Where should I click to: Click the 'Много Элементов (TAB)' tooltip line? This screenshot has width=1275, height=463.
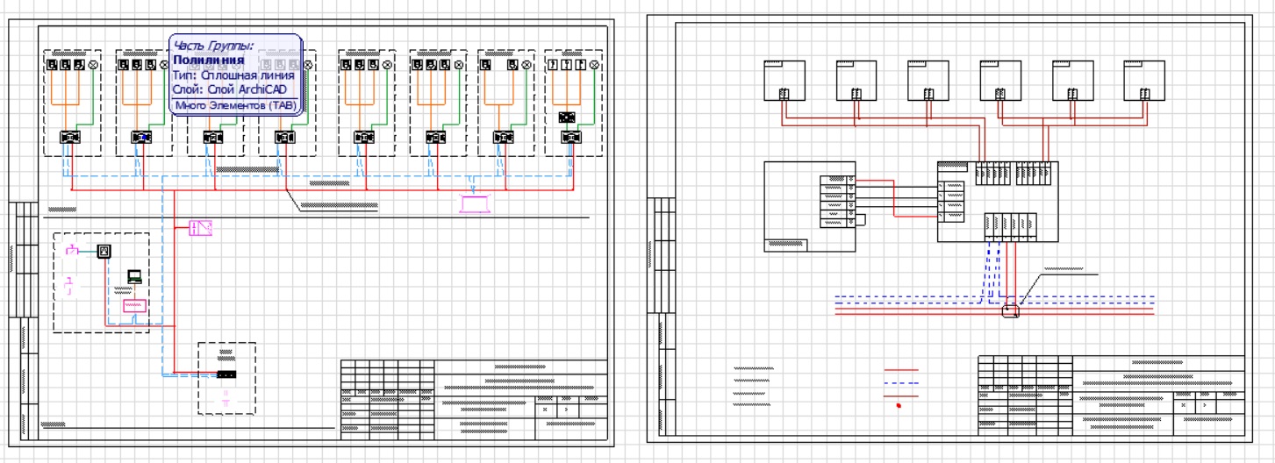(236, 106)
